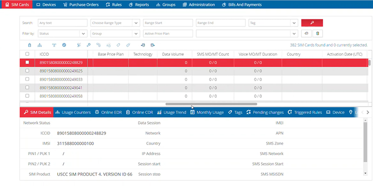The height and width of the screenshot is (186, 373).
Task: Click the Activation Date (UTC) column header
Action: (x=345, y=54)
